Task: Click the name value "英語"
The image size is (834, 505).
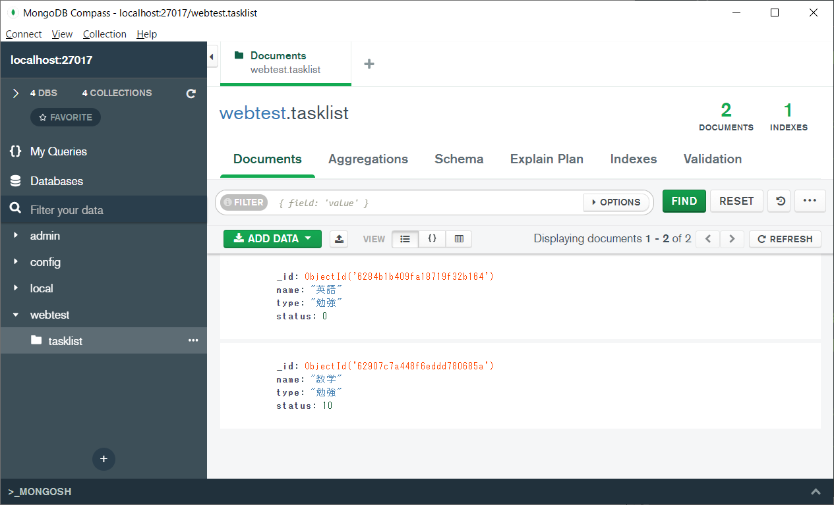Action: click(326, 290)
